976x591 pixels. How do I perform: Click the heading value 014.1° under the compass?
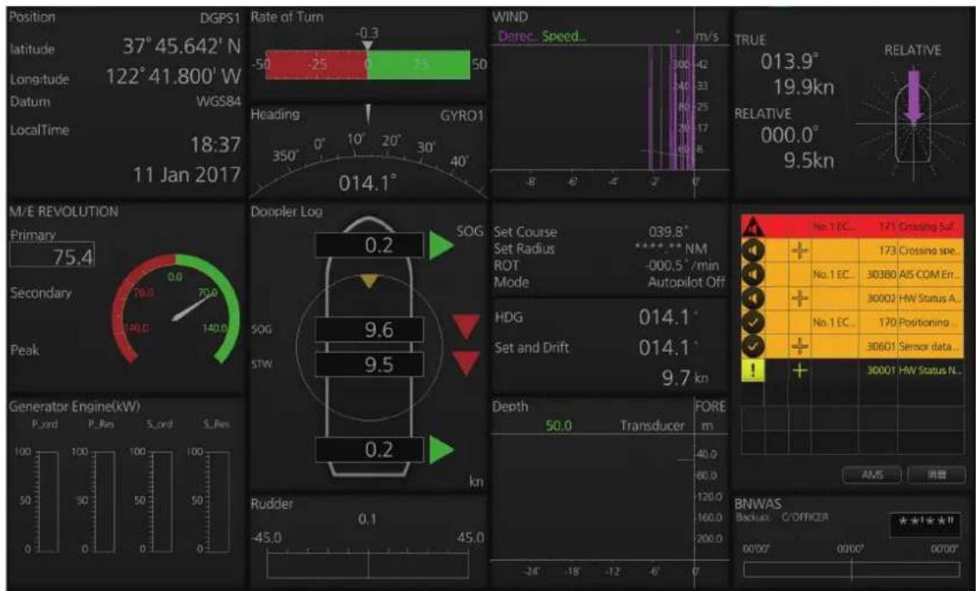[x=368, y=183]
